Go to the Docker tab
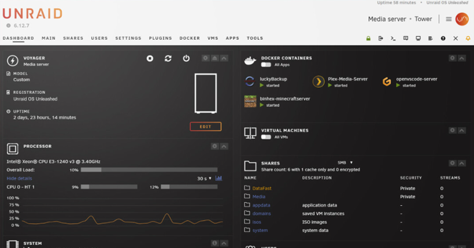Viewport: 474px width, 248px height. pos(190,38)
